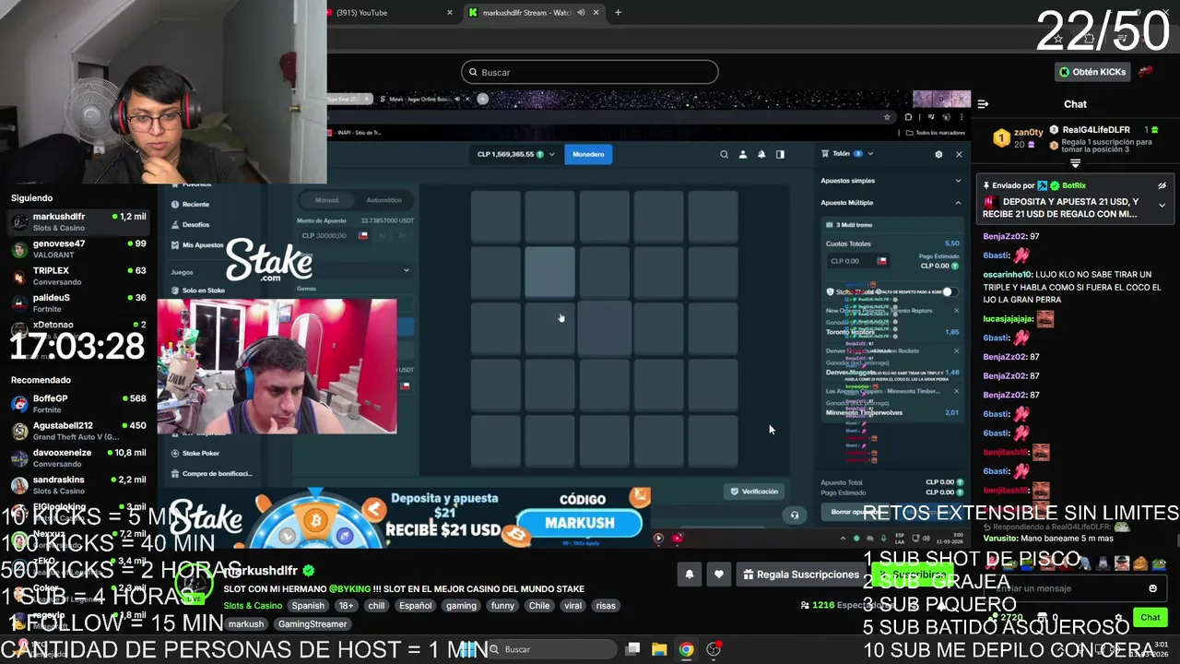The image size is (1180, 664).
Task: Expand the BotRix pinned message chevron
Action: click(x=1162, y=205)
